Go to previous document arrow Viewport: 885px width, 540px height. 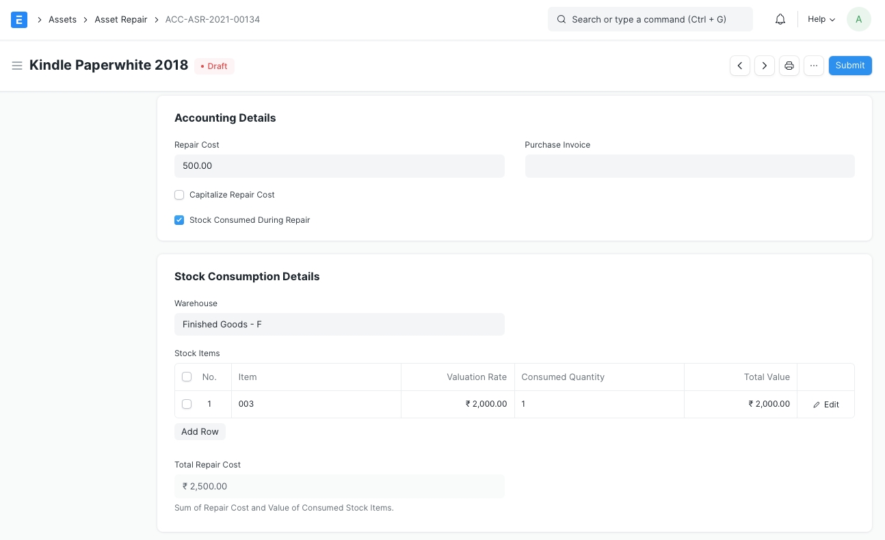[x=739, y=66]
